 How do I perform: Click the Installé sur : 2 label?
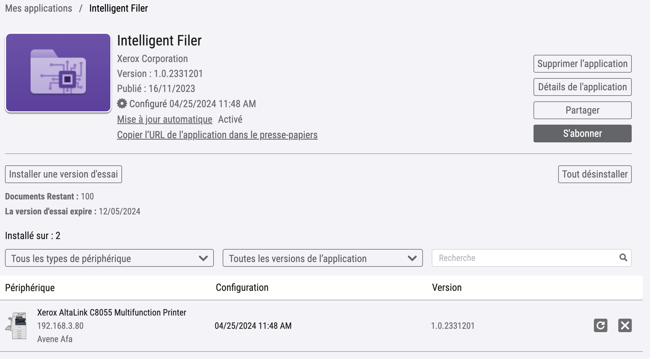33,236
